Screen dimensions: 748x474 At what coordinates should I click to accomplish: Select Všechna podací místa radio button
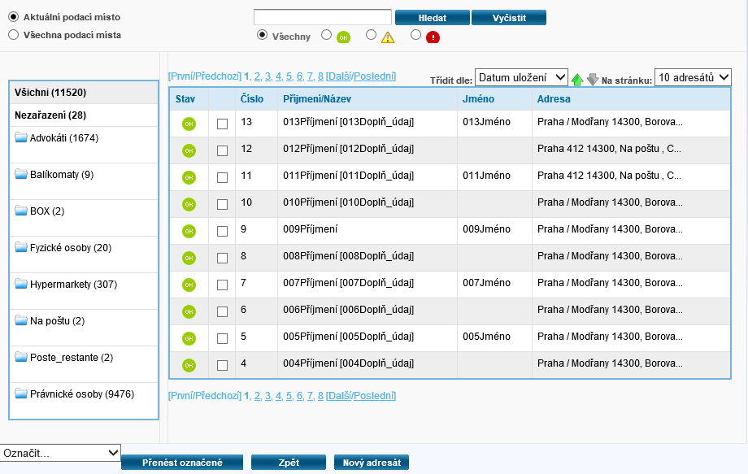(13, 35)
